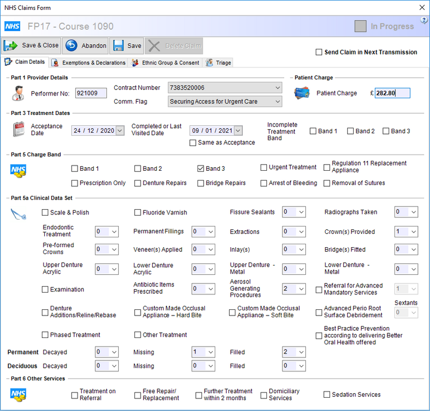Open Acceptance Date calendar dropdown
This screenshot has height=411, width=430.
120,130
